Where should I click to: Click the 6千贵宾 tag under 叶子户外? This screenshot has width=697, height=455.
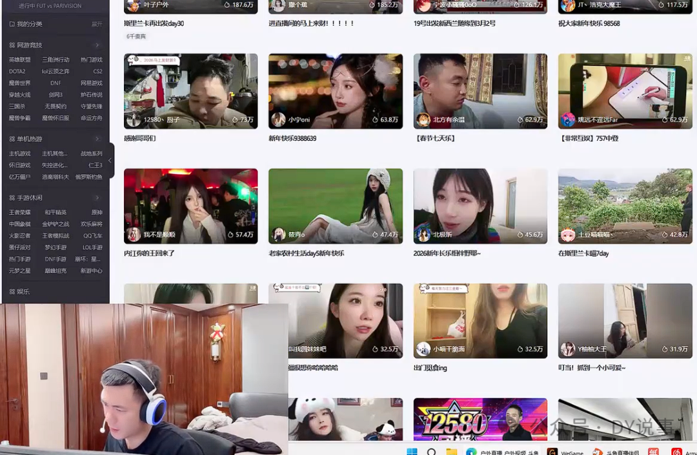tap(136, 36)
